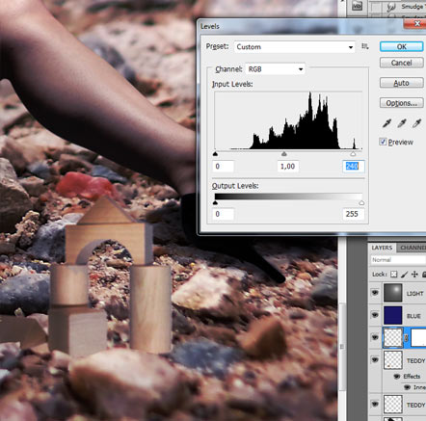Viewport: 426px width, 421px height.
Task: Toggle visibility of the selected masked layer
Action: coord(375,337)
